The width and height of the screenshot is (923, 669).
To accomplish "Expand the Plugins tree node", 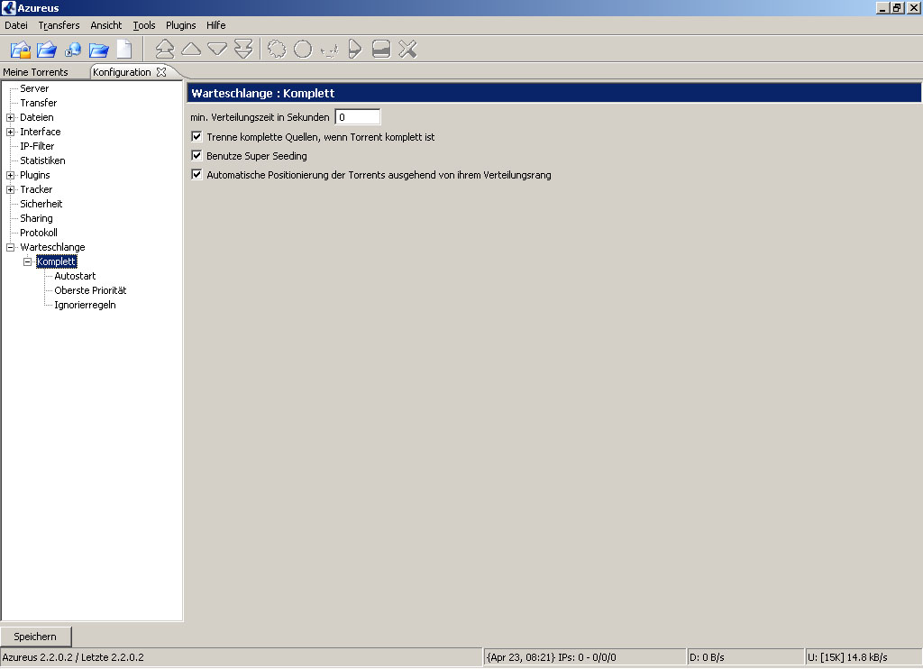I will 11,175.
